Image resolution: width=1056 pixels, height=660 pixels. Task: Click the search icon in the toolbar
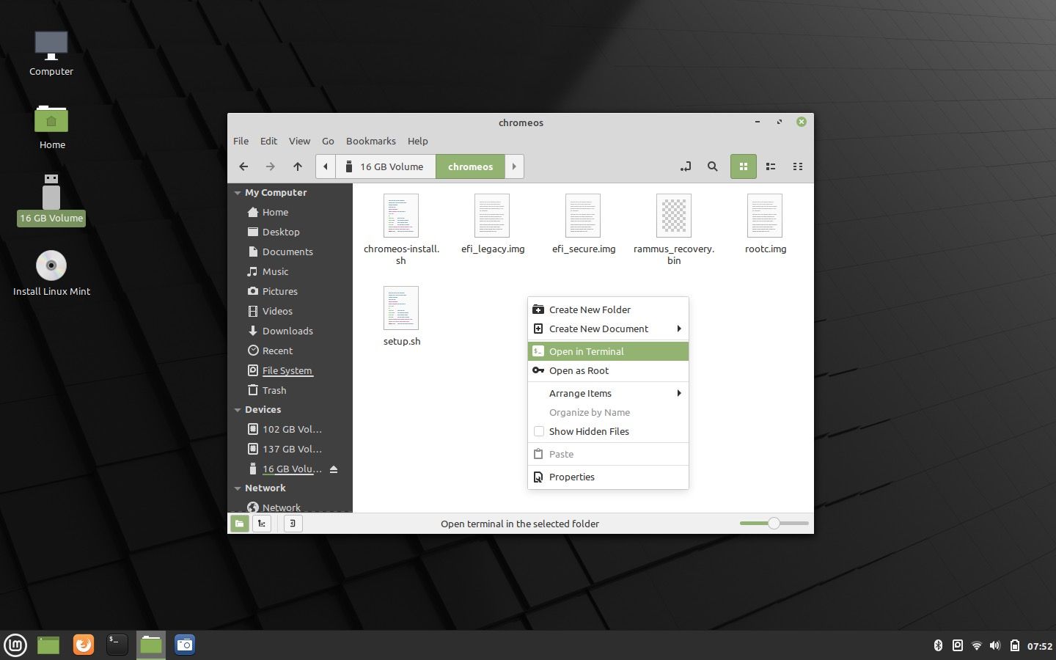click(x=712, y=166)
